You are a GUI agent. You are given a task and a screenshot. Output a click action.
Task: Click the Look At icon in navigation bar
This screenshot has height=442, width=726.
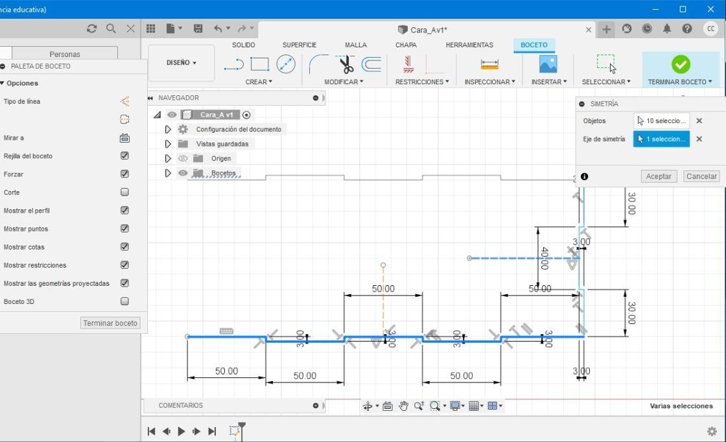tap(388, 406)
